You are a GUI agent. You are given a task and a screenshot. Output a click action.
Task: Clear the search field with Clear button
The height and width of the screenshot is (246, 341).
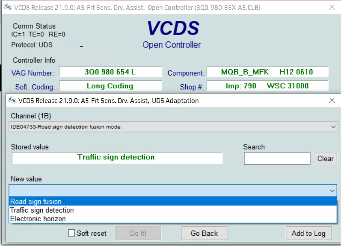point(325,158)
